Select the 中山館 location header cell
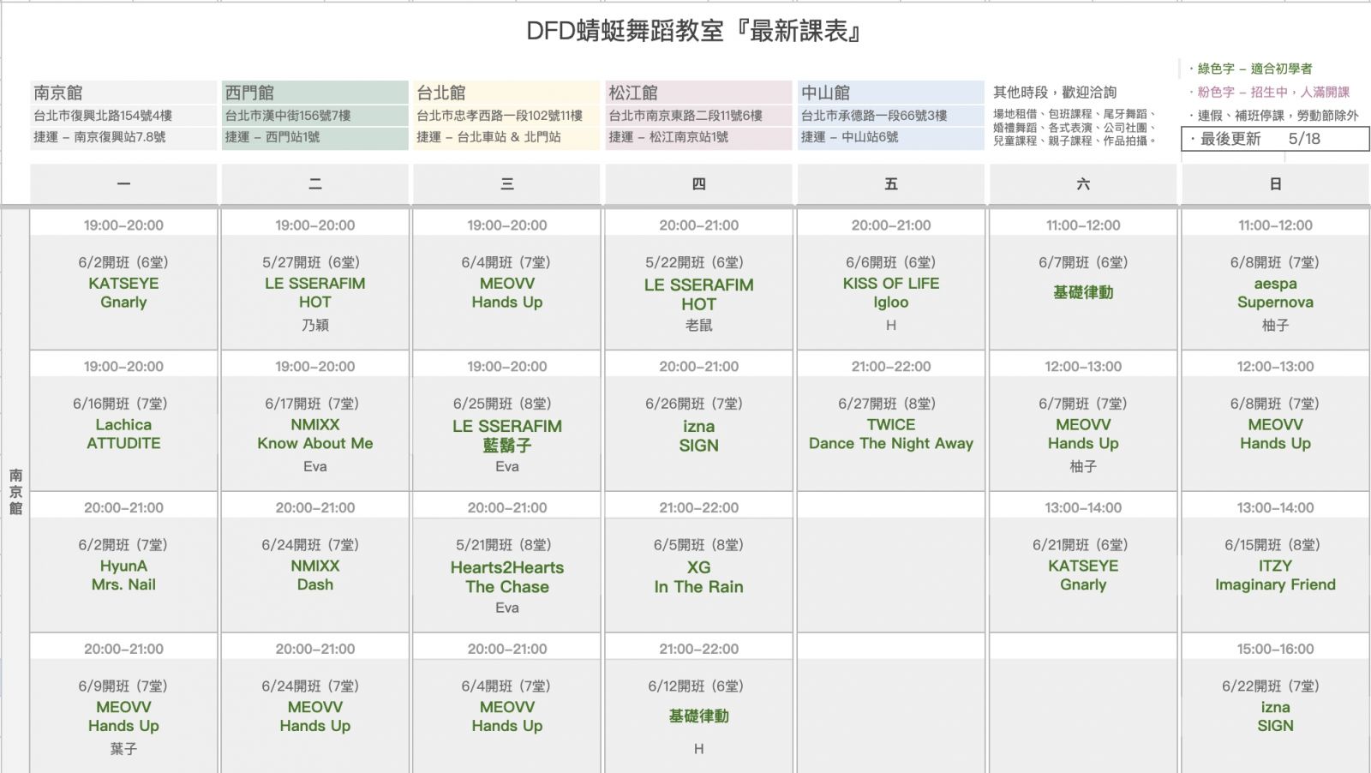The width and height of the screenshot is (1371, 773). click(x=890, y=93)
